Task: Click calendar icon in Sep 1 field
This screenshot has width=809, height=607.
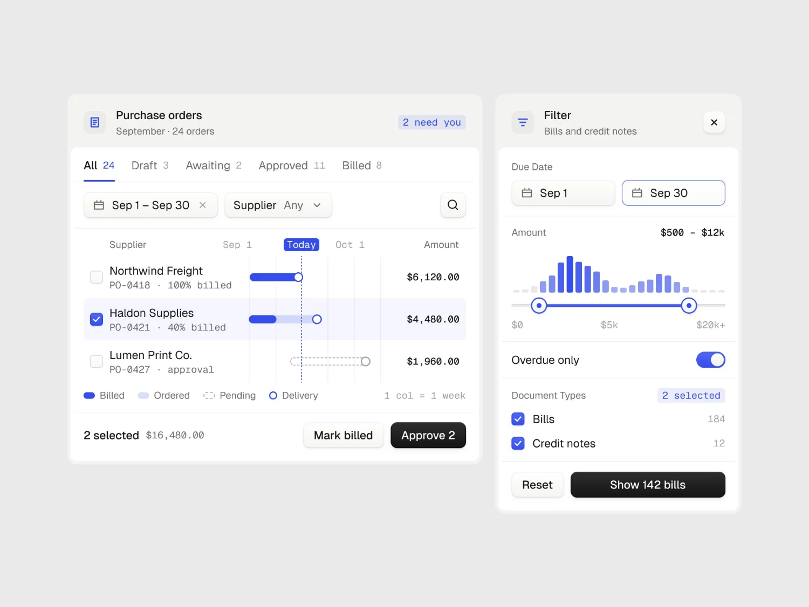Action: pos(527,193)
